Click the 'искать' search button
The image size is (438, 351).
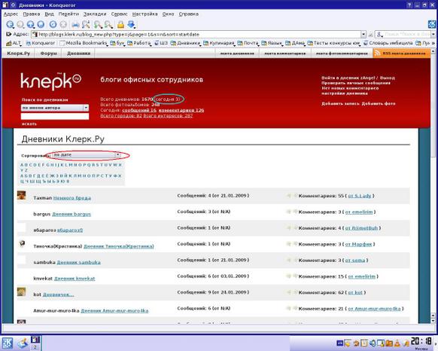(29, 124)
